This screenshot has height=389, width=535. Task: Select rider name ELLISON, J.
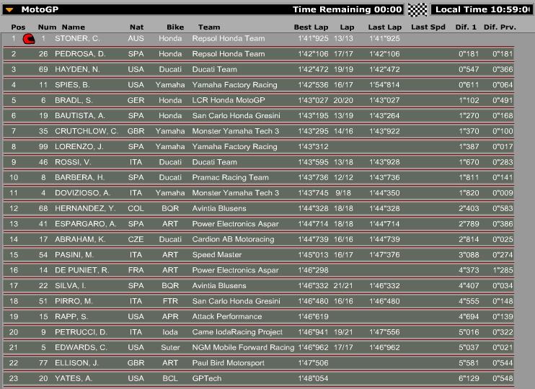(76, 363)
